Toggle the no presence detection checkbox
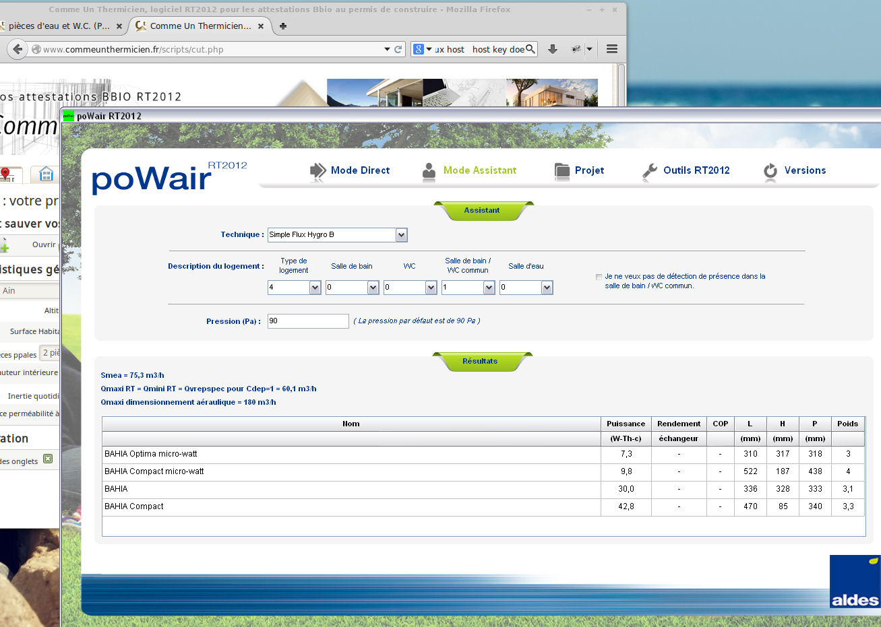The width and height of the screenshot is (881, 627). pos(599,277)
